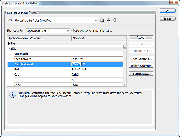Collapse the Edit menu group
Image resolution: width=180 pixels, height=137 pixels.
(x=9, y=49)
